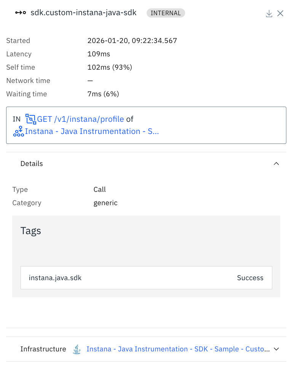Click the Category value generic
294x367 pixels.
pos(105,203)
